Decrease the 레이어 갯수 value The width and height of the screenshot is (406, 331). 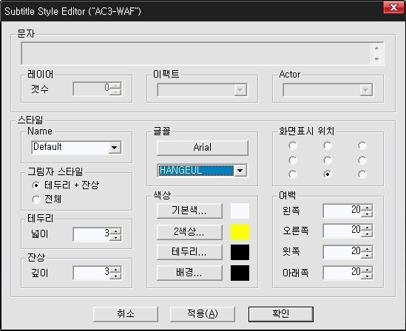(x=115, y=92)
